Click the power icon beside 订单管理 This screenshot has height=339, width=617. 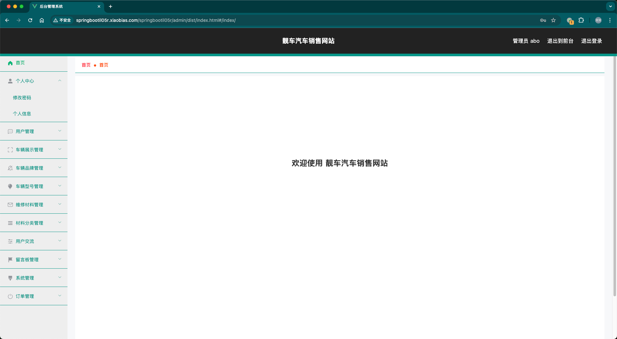[10, 296]
